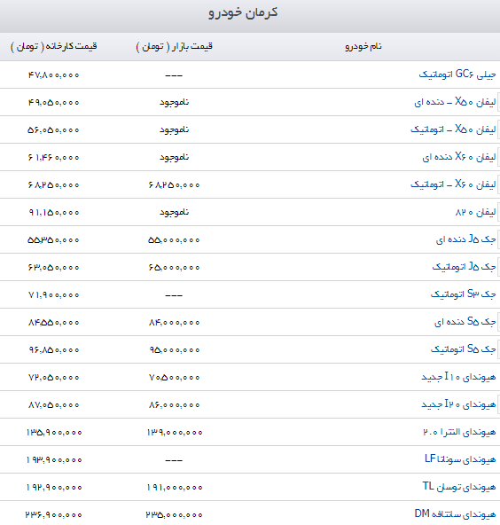The image size is (500, 525).
Task: Click ناموجود in لیفان X60 دنده ای row
Action: coord(174,157)
